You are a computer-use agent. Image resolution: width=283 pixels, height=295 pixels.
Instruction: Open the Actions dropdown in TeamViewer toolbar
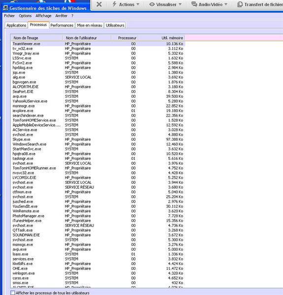pos(126,4)
